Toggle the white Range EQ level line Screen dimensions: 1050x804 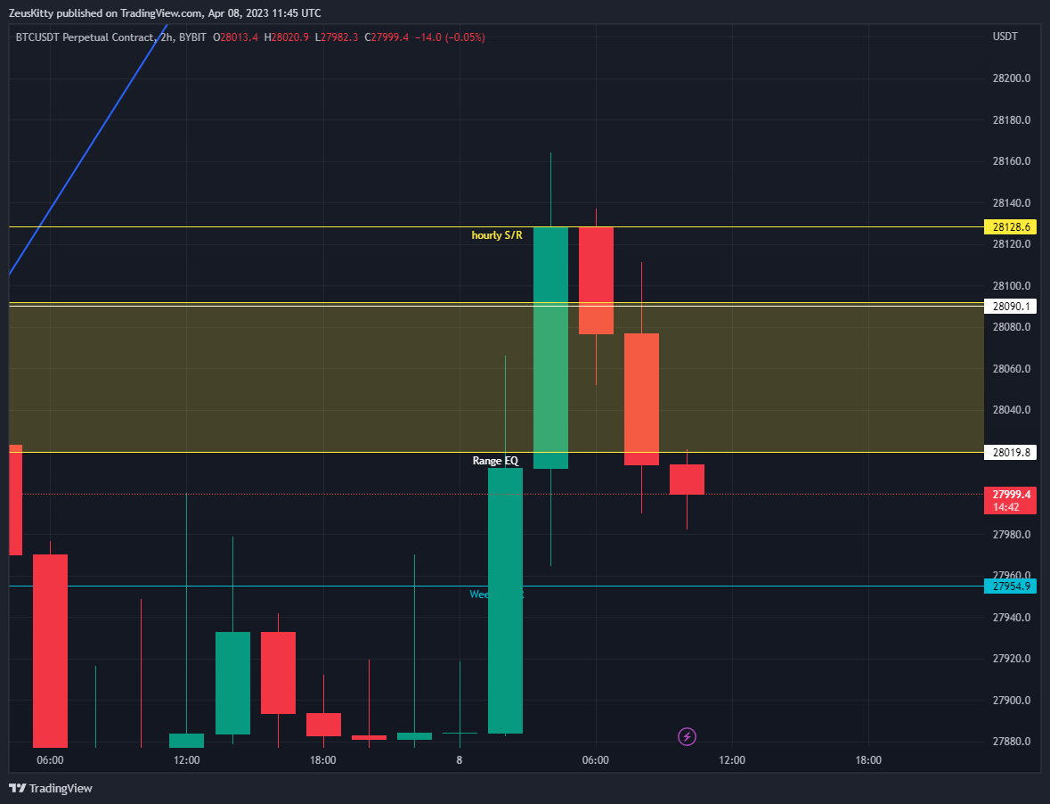267,453
